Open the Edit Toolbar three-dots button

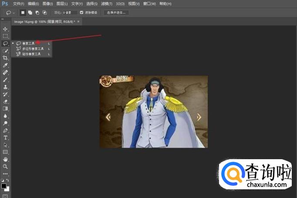(x=5, y=174)
